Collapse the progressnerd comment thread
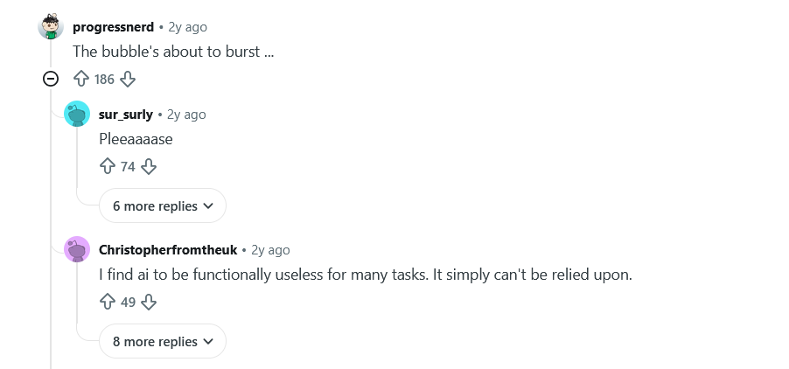 51,79
